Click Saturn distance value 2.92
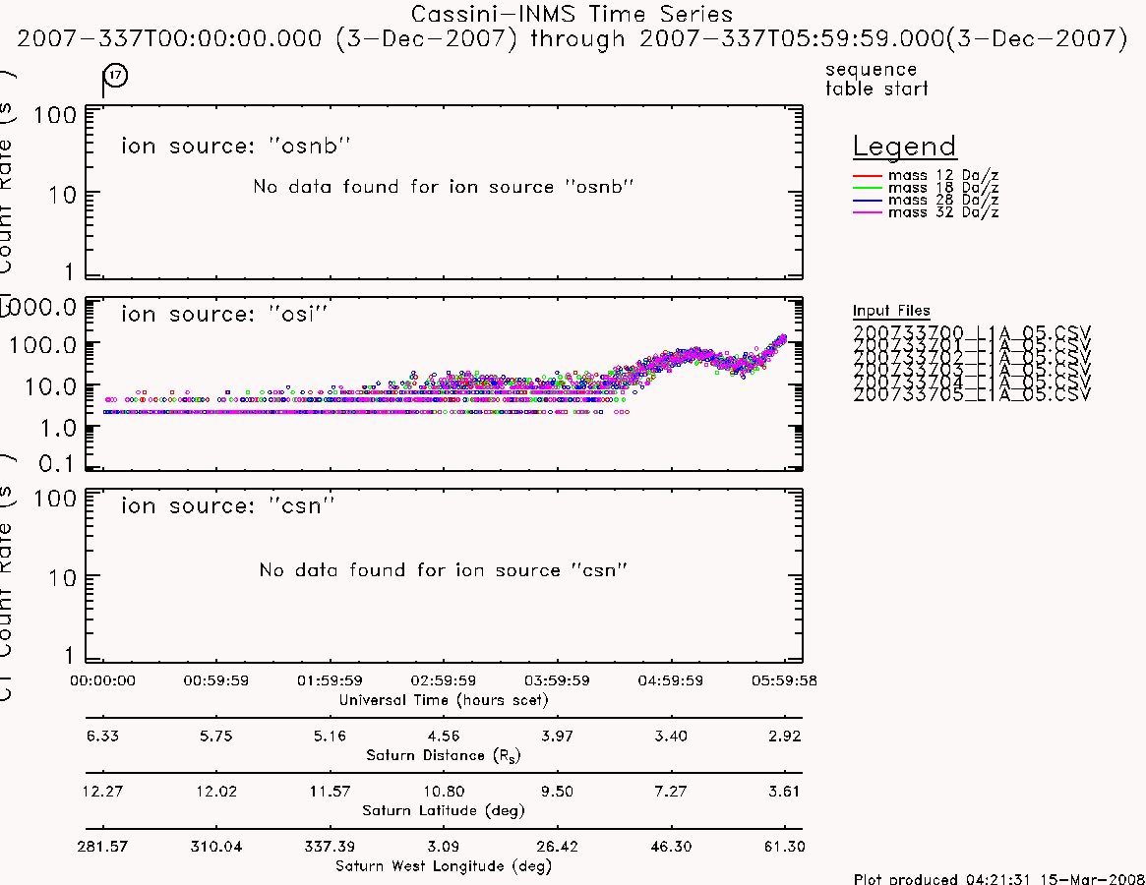Viewport: 1146px width, 885px height. 784,736
